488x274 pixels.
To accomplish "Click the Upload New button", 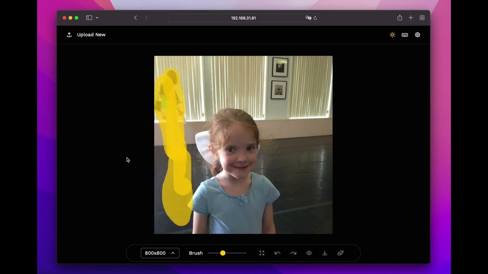I will (86, 35).
